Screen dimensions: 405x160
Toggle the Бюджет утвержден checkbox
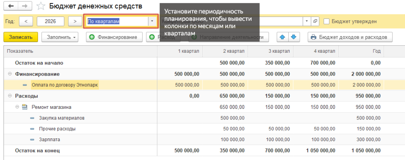coord(326,21)
